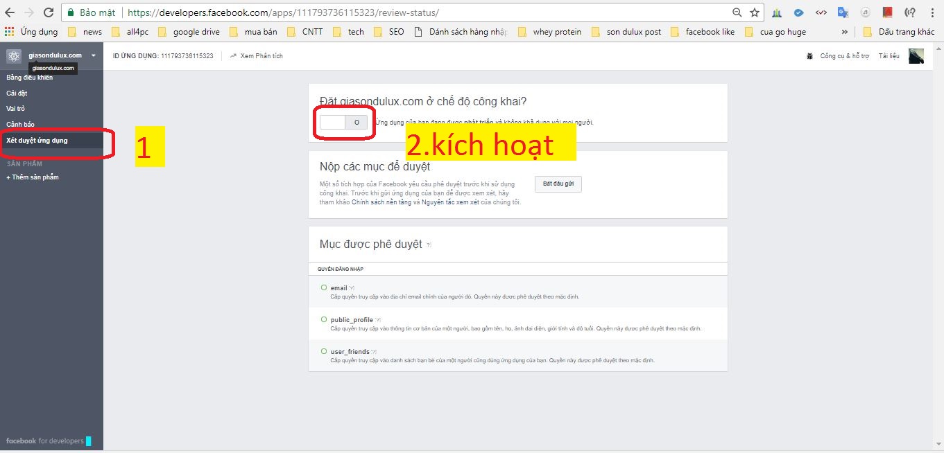The width and height of the screenshot is (944, 453).
Task: Click green status circle next to public_profile
Action: [324, 319]
